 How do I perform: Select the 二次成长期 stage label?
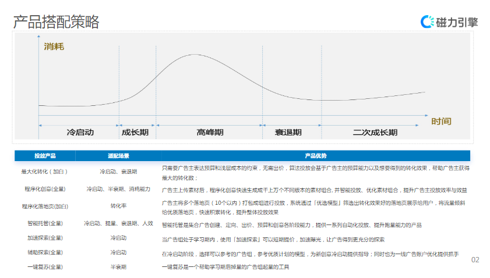(x=375, y=132)
